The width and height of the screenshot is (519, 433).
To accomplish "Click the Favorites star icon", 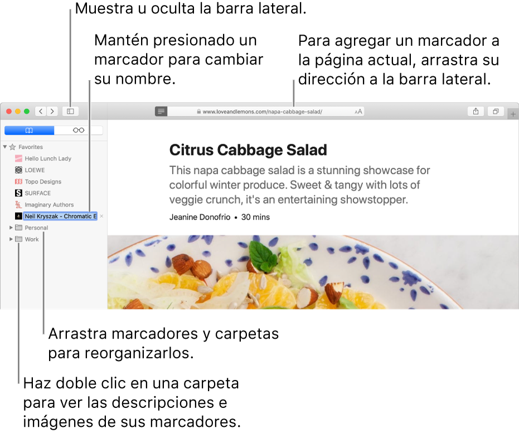I will tap(13, 147).
